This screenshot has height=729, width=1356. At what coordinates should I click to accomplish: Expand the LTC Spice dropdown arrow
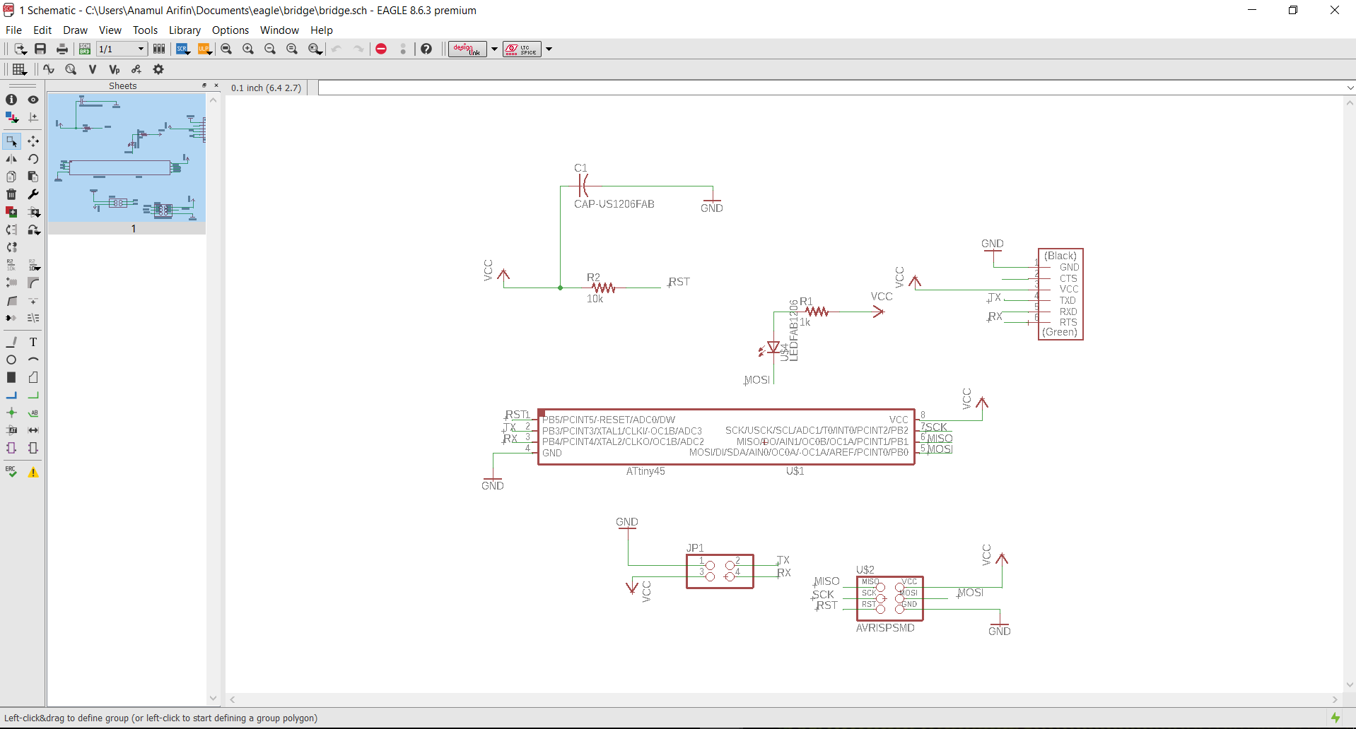(x=549, y=49)
